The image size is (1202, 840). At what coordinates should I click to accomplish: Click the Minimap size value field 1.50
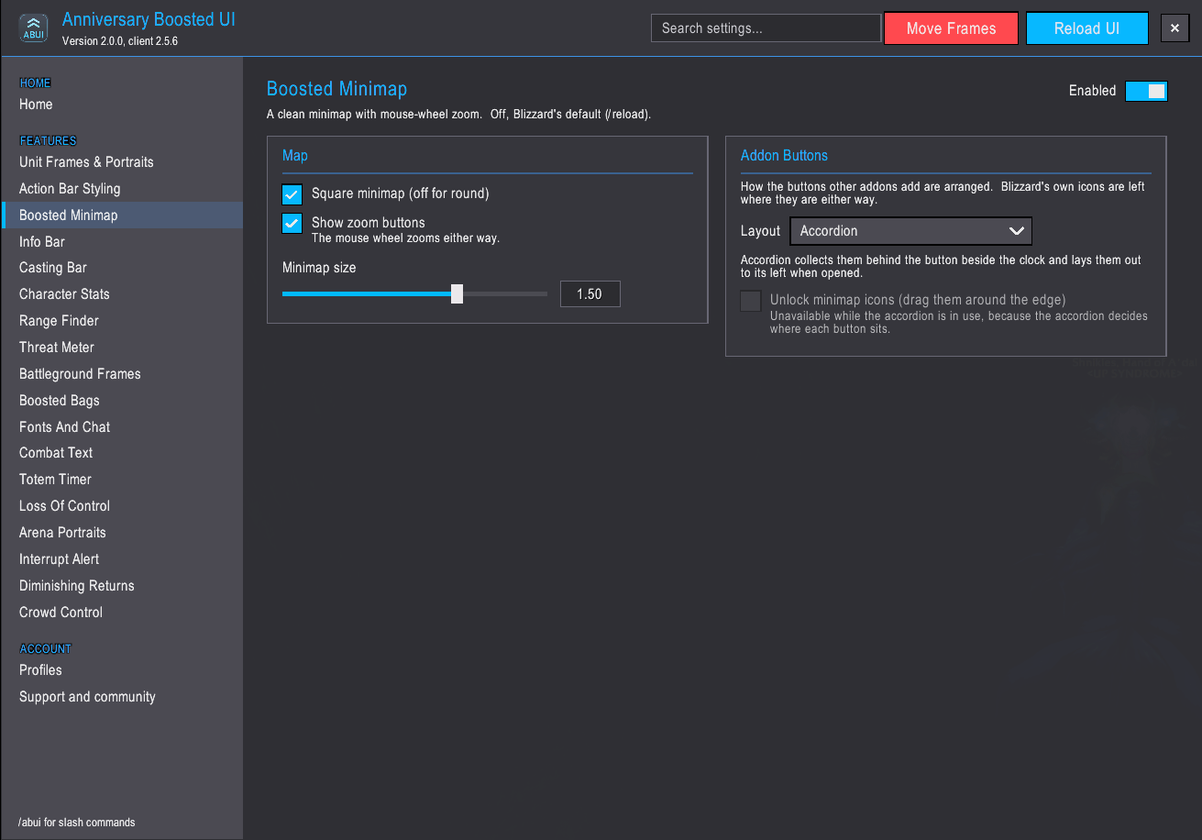(x=590, y=293)
